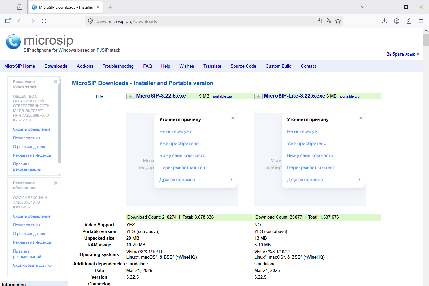
Task: Click 'Реклама на Яндексе' in second sidebar ad
Action: tap(32, 242)
